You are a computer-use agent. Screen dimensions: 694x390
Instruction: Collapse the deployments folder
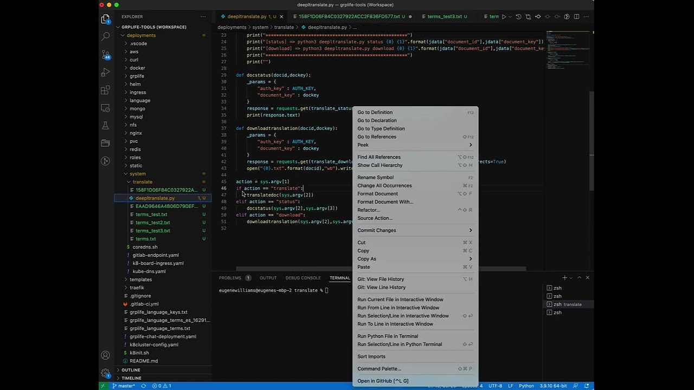pos(163,35)
